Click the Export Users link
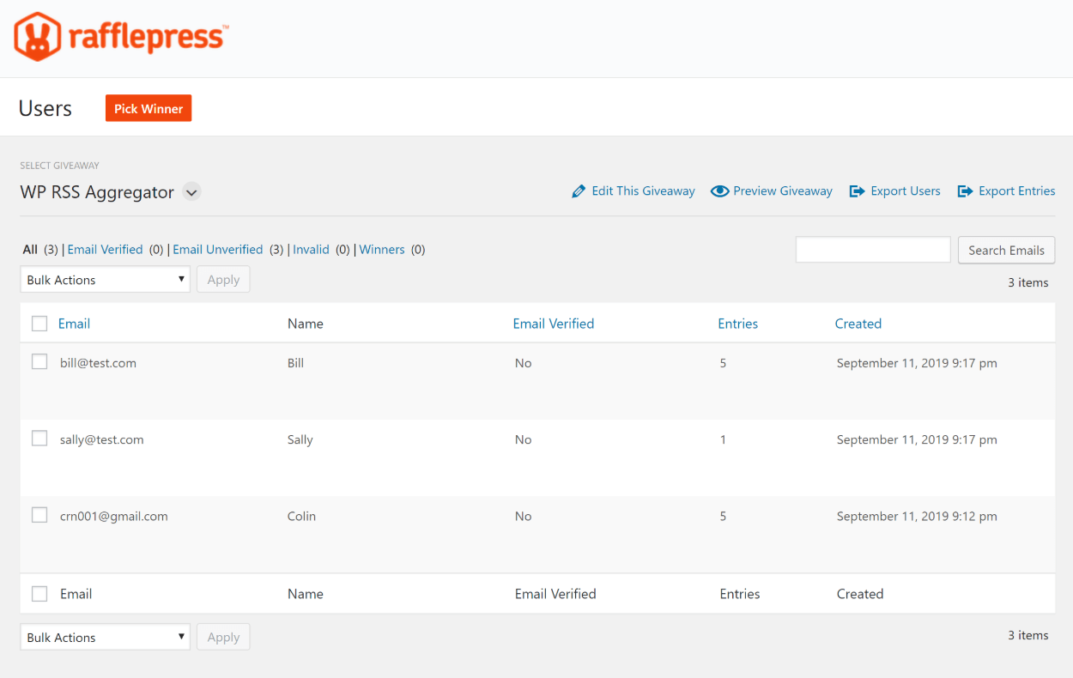Viewport: 1073px width, 678px height. click(x=906, y=191)
